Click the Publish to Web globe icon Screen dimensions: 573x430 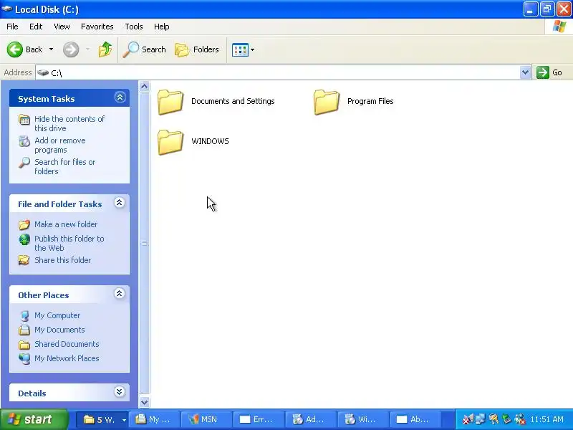24,239
